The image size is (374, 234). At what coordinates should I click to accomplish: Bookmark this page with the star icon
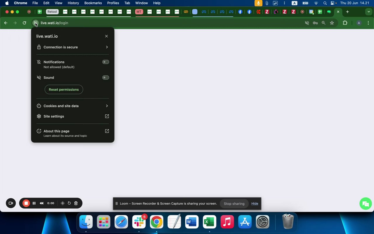coord(332,23)
